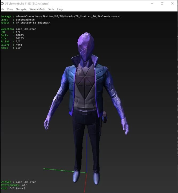Open the File menu
This screenshot has width=178, height=193.
click(x=3, y=9)
